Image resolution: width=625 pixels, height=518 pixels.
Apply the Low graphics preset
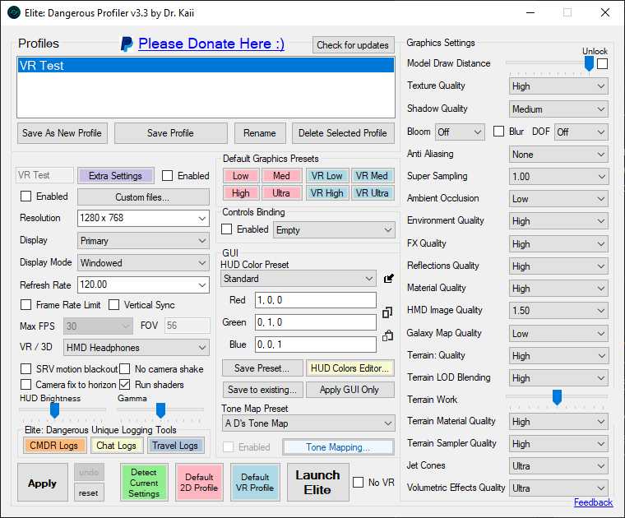(x=241, y=176)
